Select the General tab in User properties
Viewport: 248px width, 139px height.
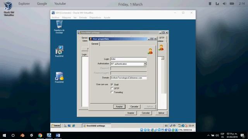(x=95, y=44)
